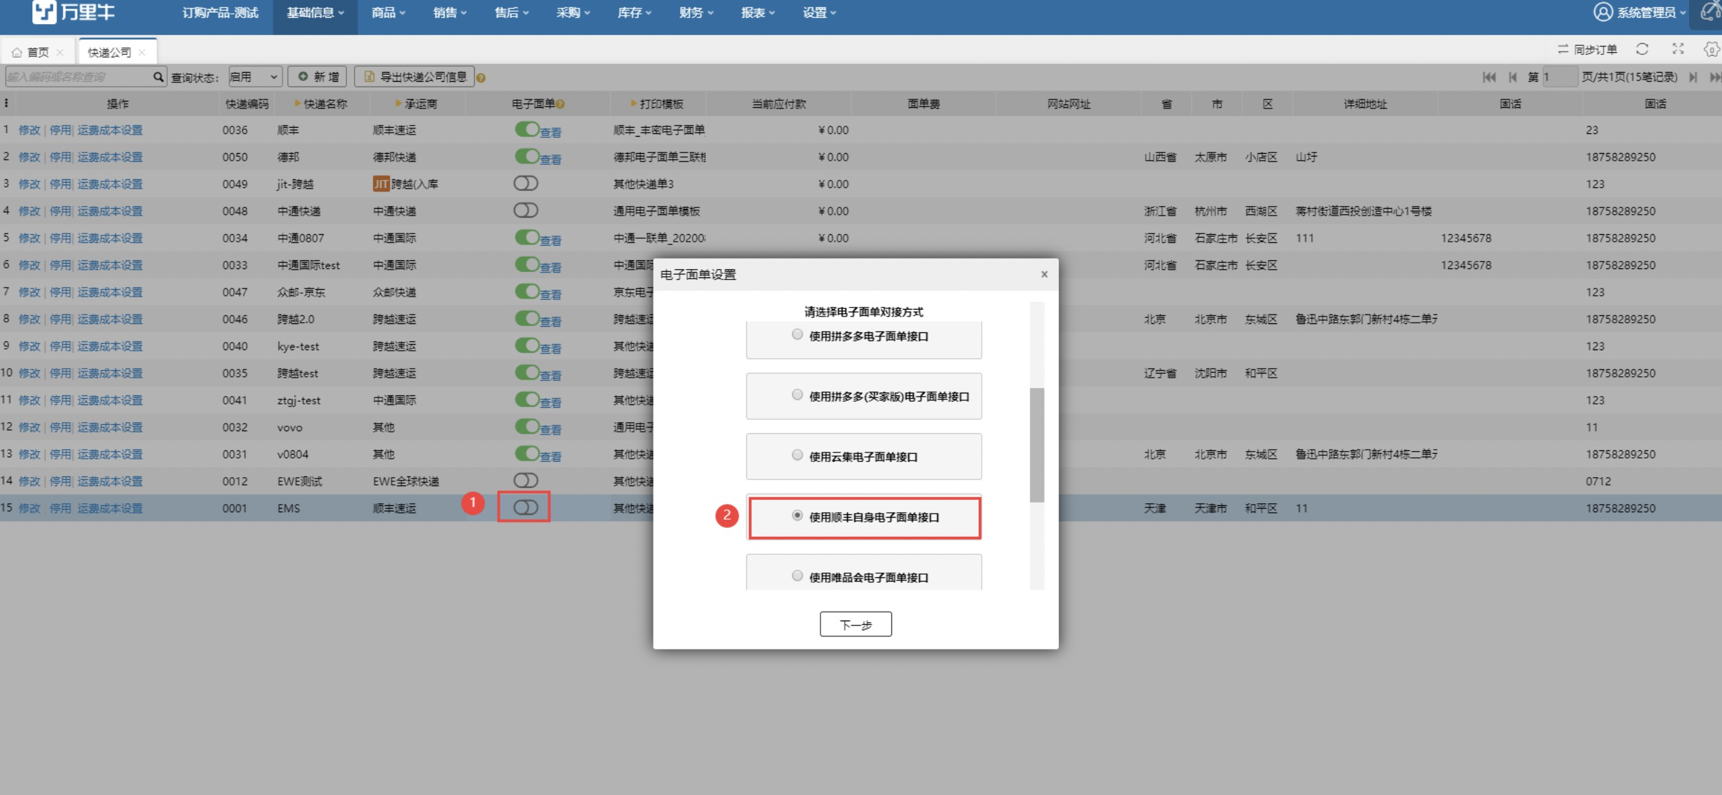1722x795 pixels.
Task: Toggle 电子面单 switch for 中通快递 row
Action: (x=526, y=210)
